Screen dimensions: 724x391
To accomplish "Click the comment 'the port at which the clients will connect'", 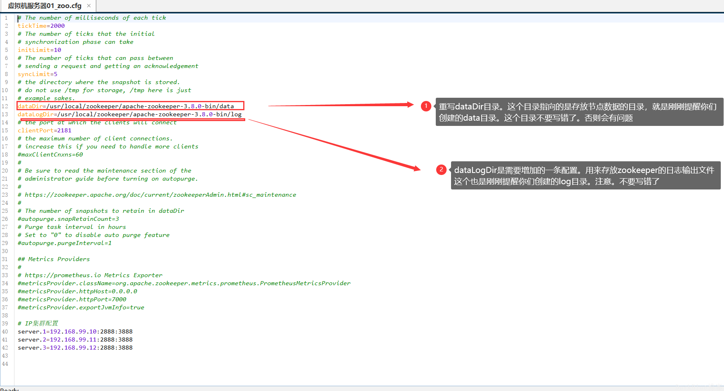I will (97, 123).
